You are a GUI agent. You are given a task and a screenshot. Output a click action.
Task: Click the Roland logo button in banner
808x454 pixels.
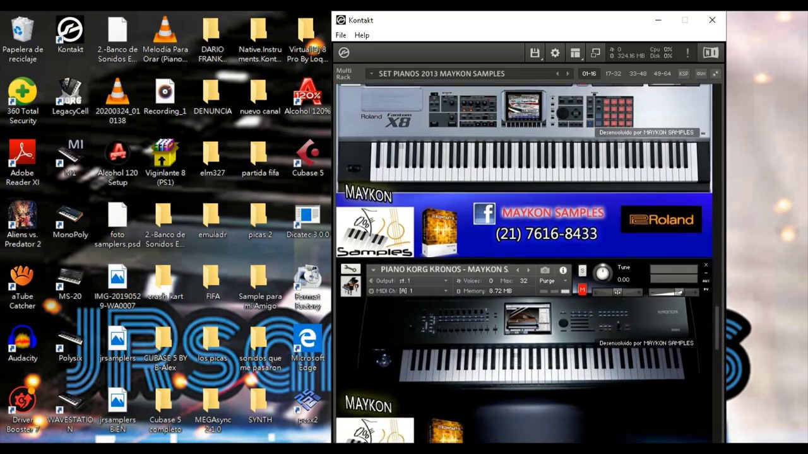661,219
